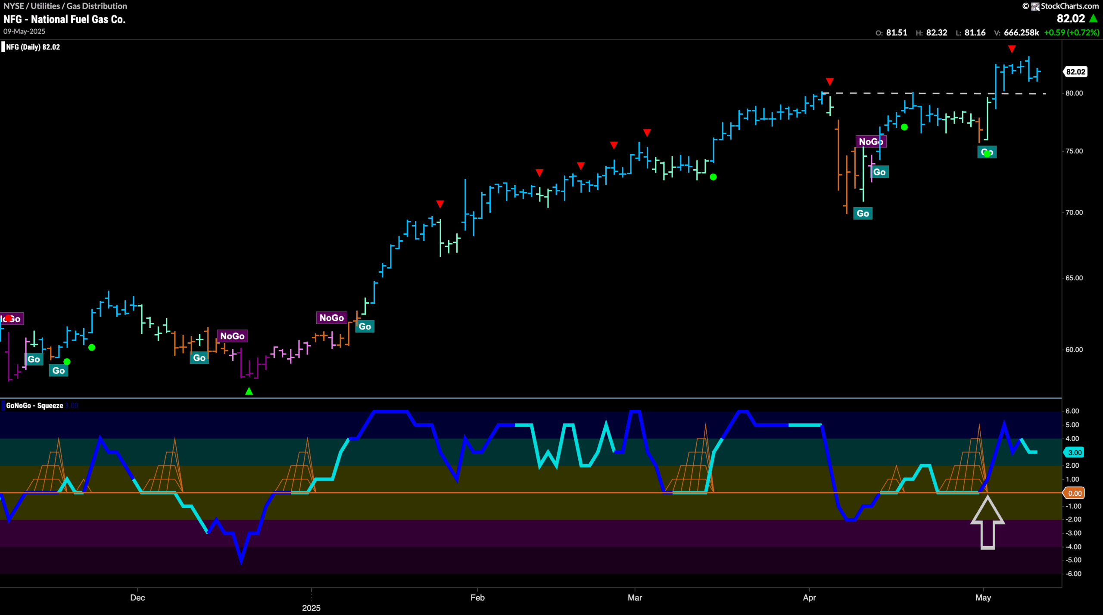The height and width of the screenshot is (615, 1103).
Task: Click the red triangle at the late January peak
Action: pyautogui.click(x=440, y=204)
